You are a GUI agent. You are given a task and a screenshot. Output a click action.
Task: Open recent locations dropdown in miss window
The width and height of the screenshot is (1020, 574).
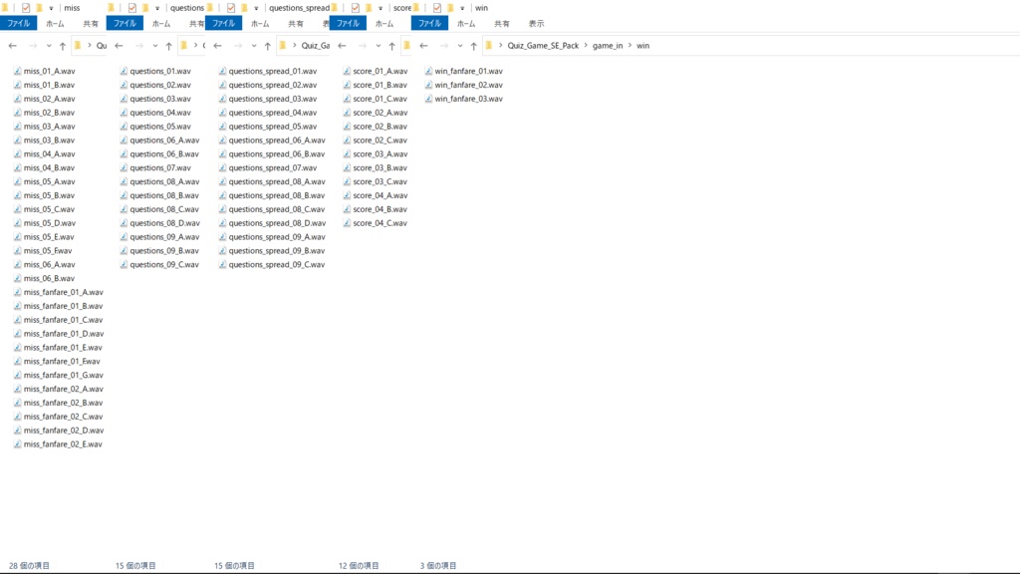[x=49, y=46]
